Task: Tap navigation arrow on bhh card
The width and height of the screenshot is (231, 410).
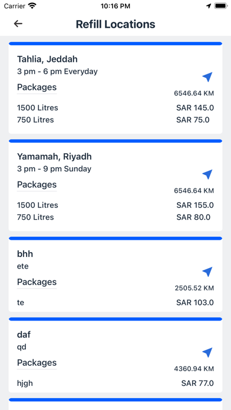Action: coord(207,272)
